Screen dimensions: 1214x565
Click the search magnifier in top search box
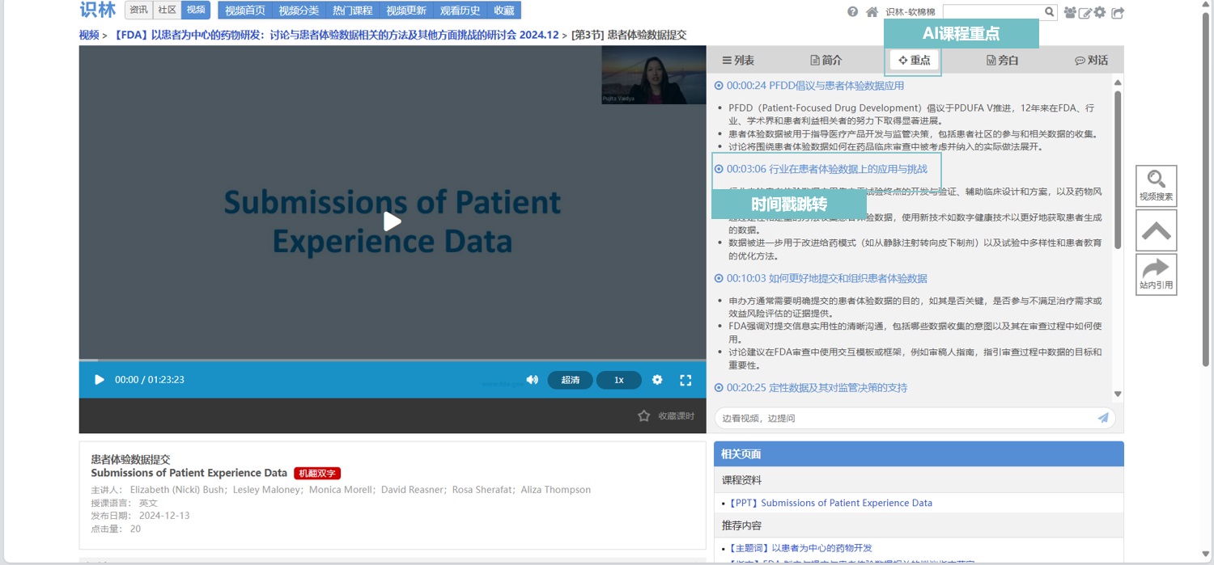coord(1049,12)
